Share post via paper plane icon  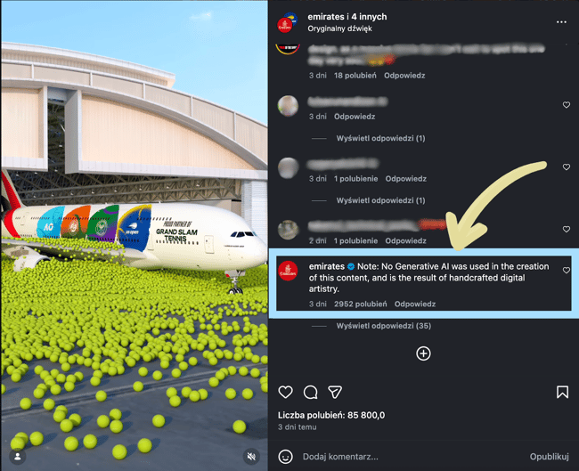tap(335, 392)
